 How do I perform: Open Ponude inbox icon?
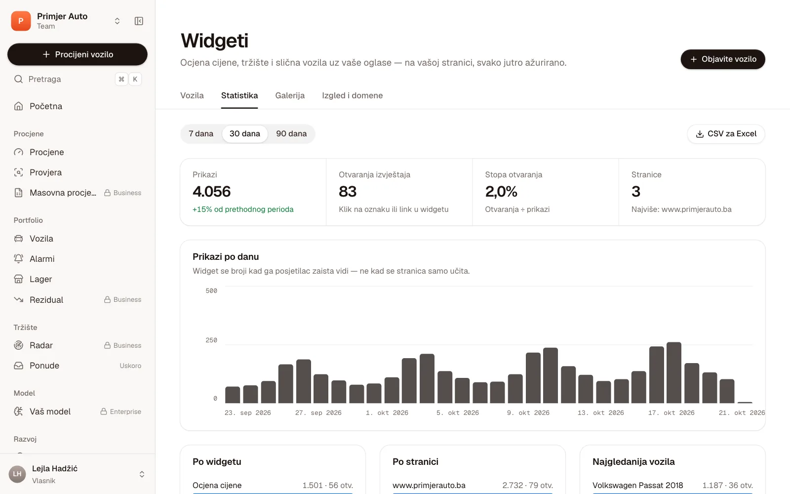click(x=19, y=366)
